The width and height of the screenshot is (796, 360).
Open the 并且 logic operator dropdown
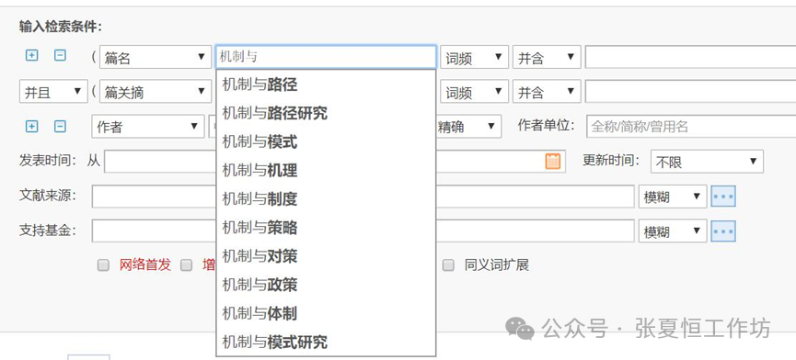click(53, 92)
